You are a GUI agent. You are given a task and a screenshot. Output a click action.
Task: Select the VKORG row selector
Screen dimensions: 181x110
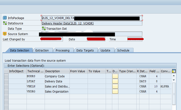pyautogui.click(x=6, y=91)
